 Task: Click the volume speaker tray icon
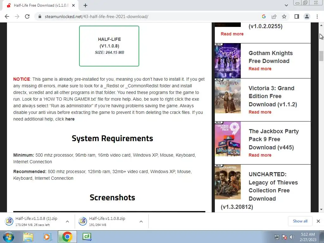[292, 237]
